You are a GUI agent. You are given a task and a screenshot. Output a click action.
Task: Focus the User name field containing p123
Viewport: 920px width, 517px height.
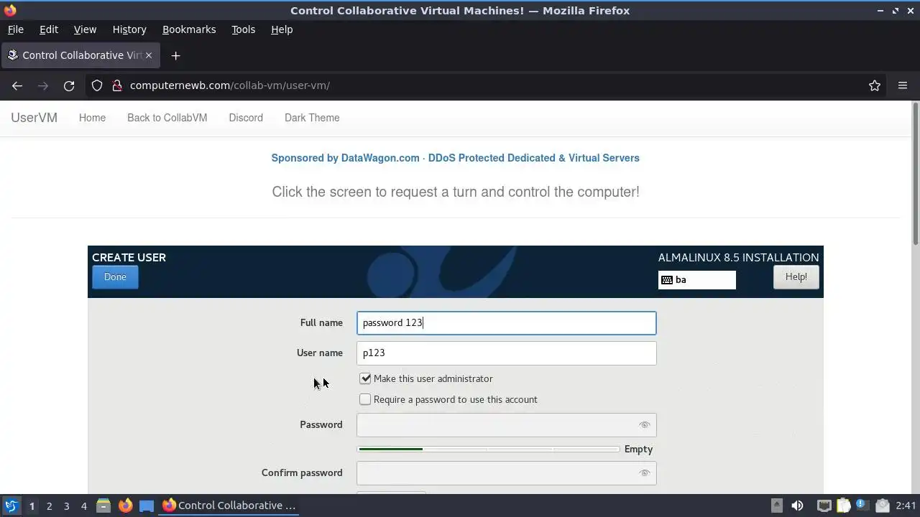[506, 353]
